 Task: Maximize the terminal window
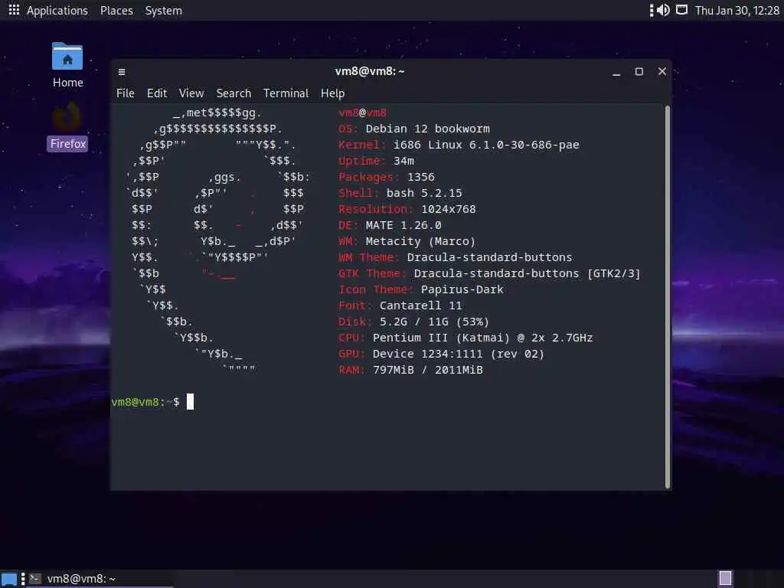pos(639,71)
